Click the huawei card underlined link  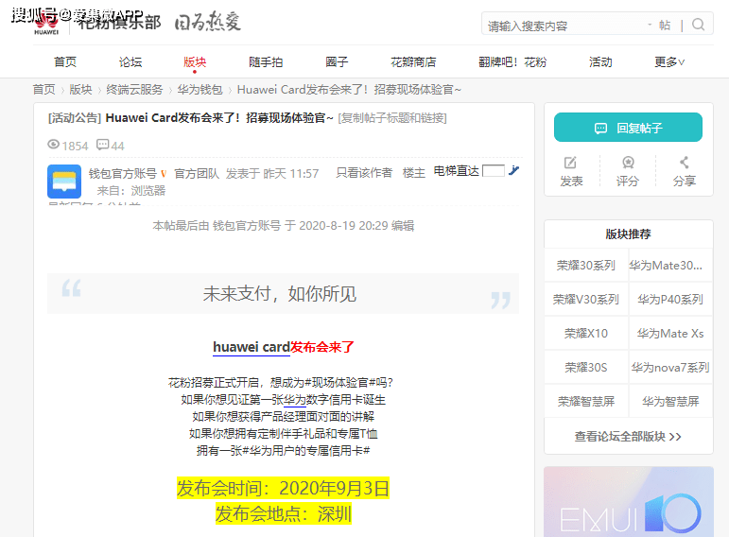(252, 347)
